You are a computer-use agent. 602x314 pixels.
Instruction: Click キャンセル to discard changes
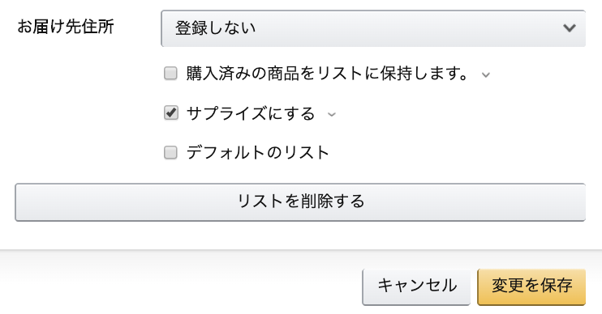pyautogui.click(x=416, y=286)
